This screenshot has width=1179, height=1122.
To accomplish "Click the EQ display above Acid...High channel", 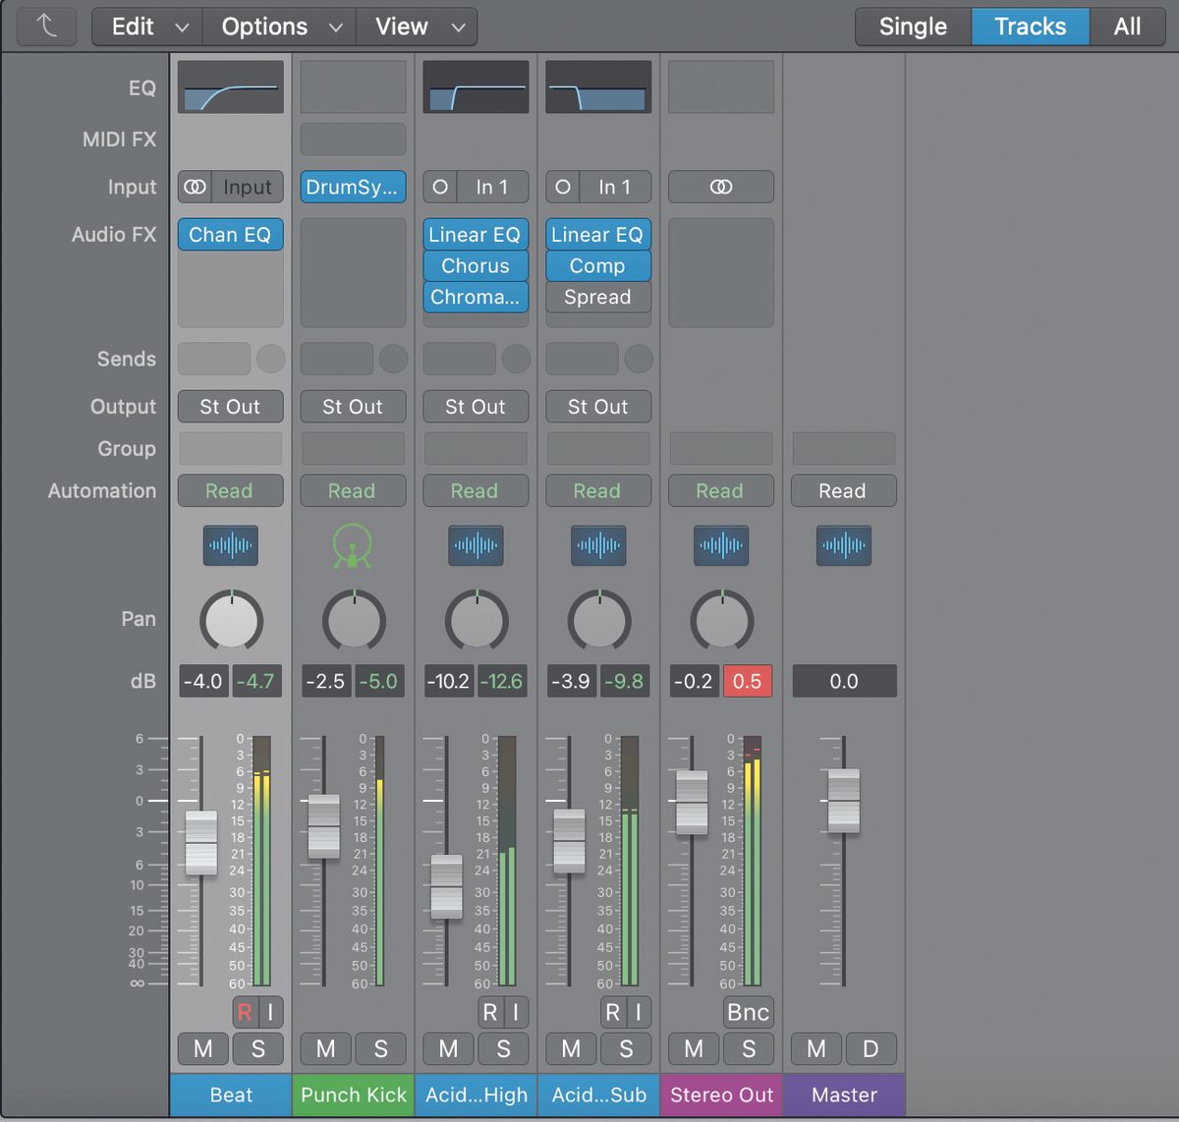I will click(x=476, y=86).
